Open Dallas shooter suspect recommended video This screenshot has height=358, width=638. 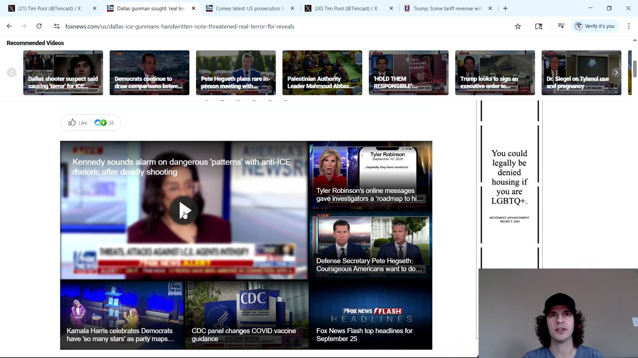coord(63,73)
